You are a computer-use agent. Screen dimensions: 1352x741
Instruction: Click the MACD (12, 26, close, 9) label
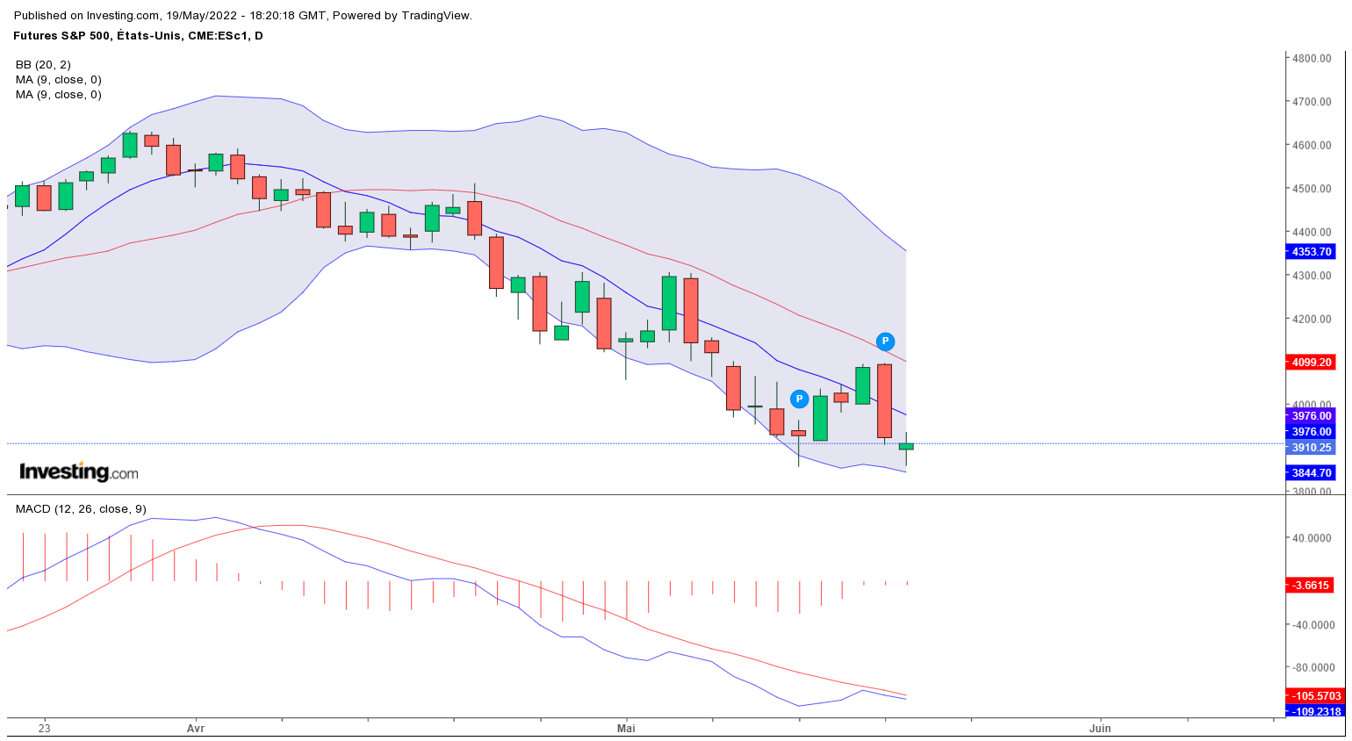coord(81,509)
